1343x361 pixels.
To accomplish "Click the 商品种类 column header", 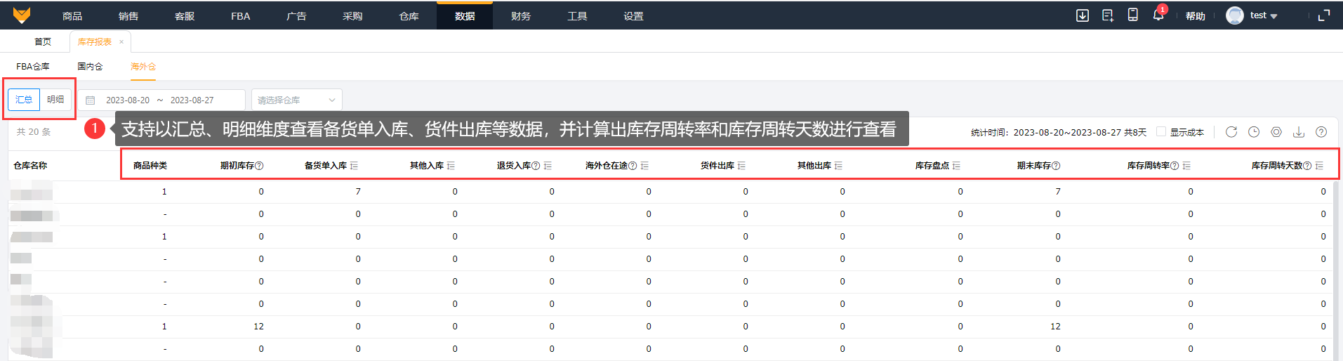I will (x=150, y=166).
